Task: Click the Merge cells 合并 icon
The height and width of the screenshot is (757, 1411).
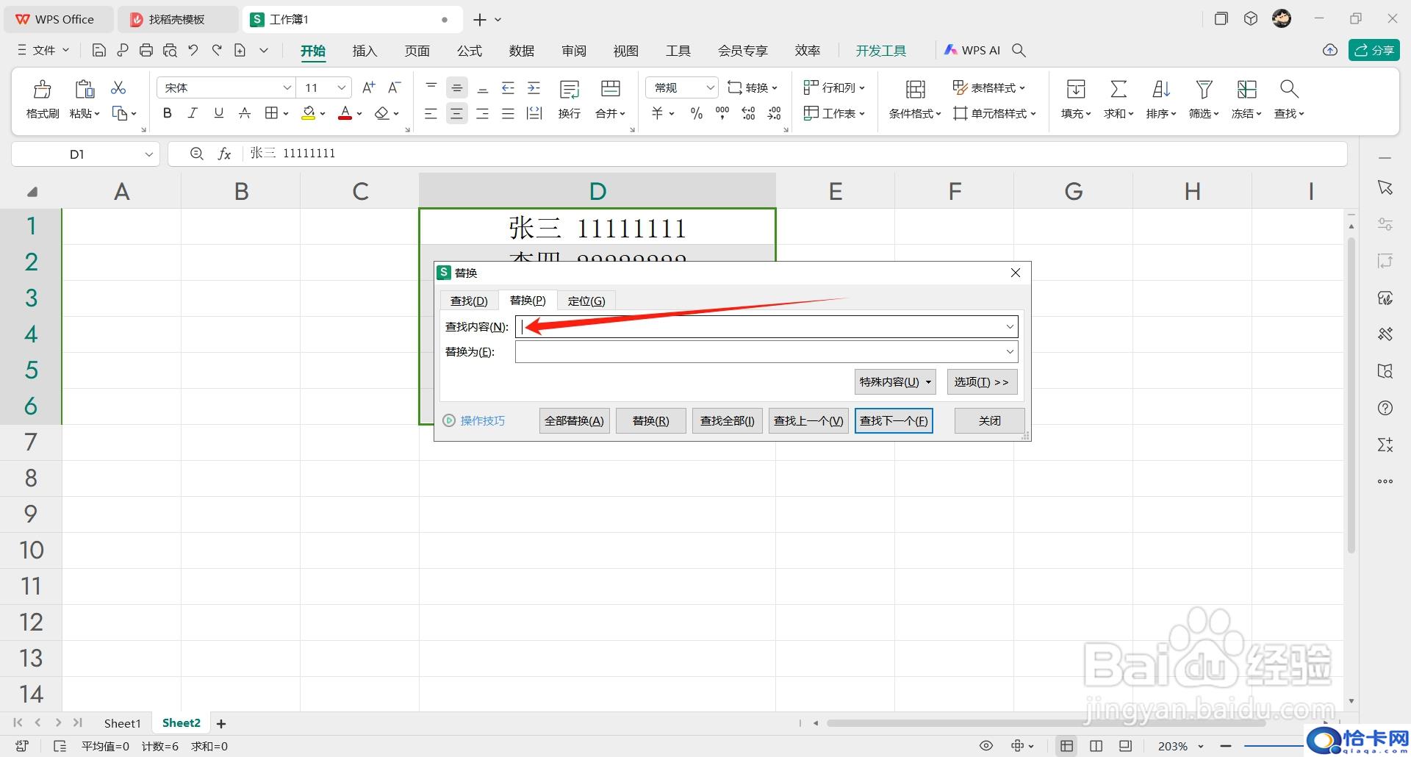Action: click(610, 89)
